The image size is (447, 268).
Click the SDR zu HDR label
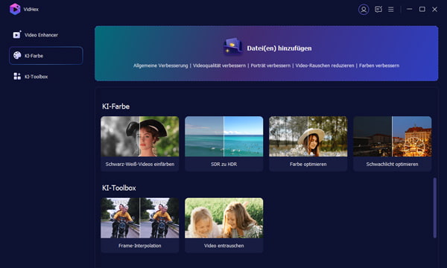coord(223,164)
